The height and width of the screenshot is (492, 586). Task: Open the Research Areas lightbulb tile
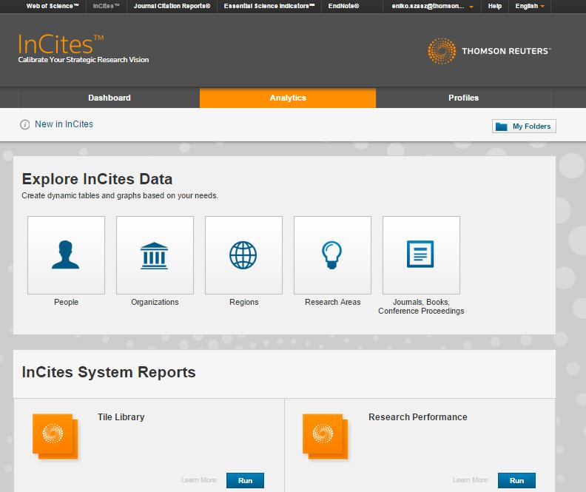click(332, 255)
